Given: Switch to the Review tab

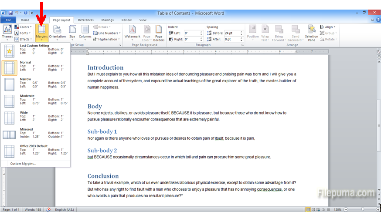Looking at the screenshot, I should [x=126, y=20].
